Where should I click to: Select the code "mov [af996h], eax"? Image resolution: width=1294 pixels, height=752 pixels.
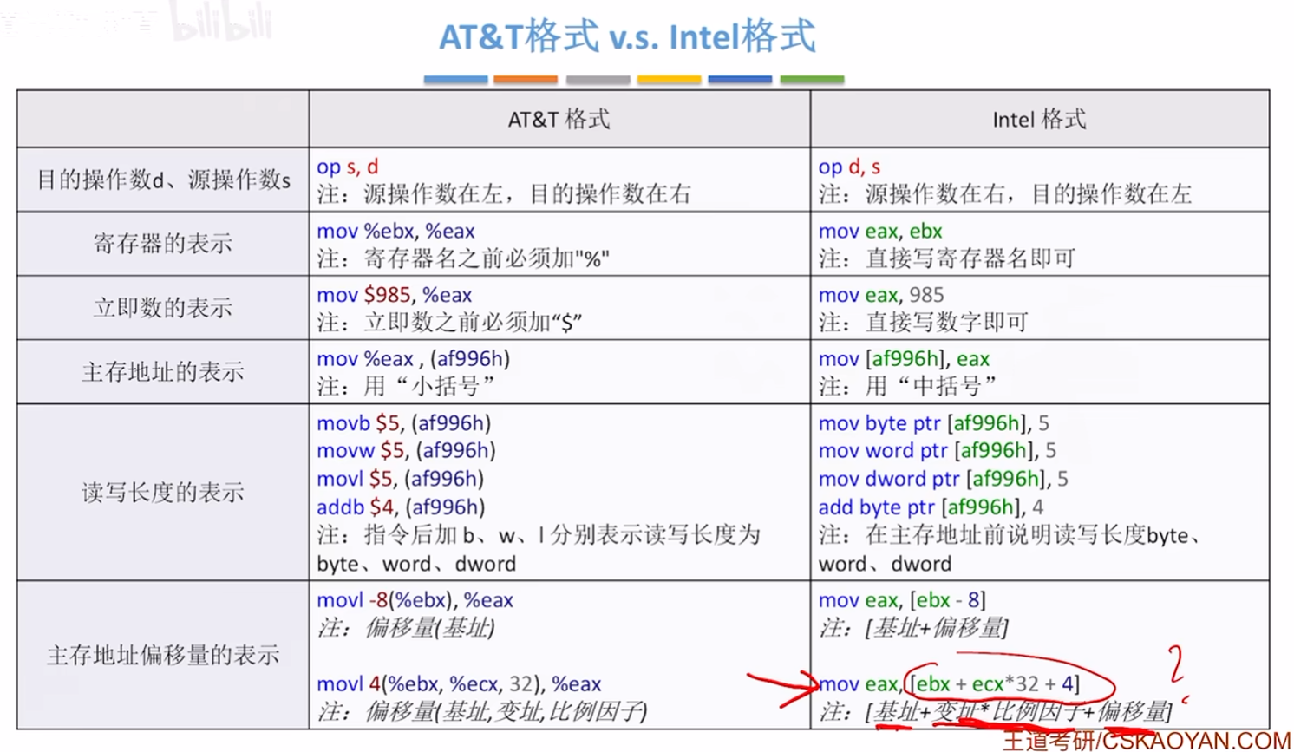tap(904, 359)
